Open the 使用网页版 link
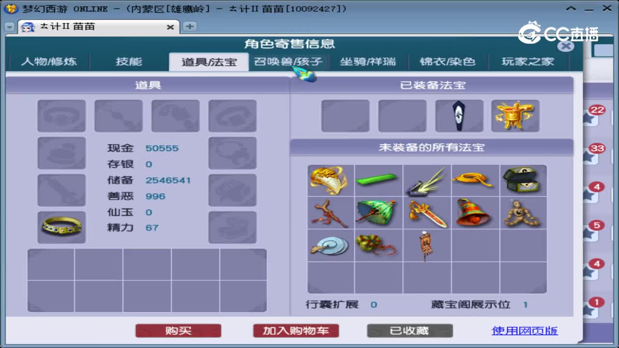This screenshot has height=348, width=619. coord(525,331)
